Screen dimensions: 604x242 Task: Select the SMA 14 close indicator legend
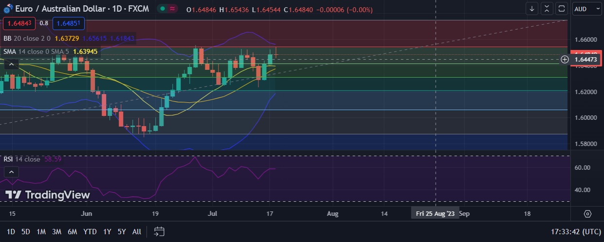(x=37, y=51)
